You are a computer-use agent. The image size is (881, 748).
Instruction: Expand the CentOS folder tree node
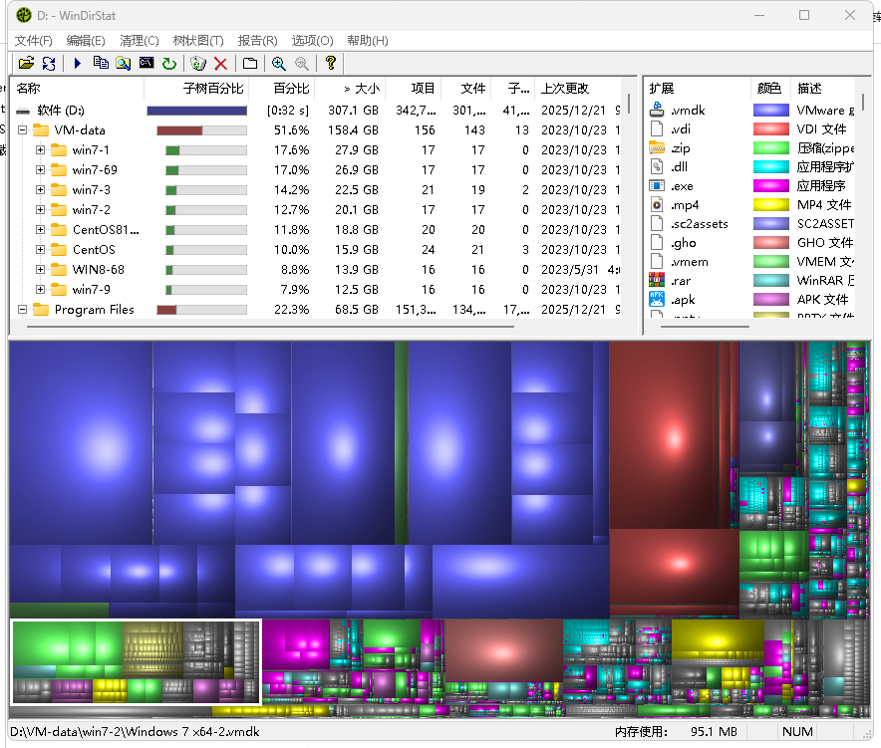(x=40, y=250)
